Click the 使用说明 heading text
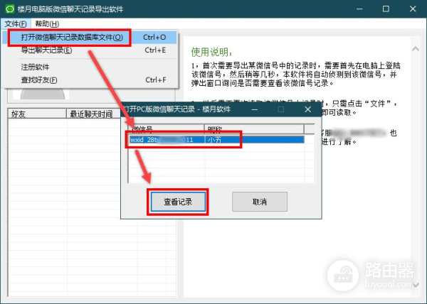Image resolution: width=427 pixels, height=304 pixels. [211, 52]
